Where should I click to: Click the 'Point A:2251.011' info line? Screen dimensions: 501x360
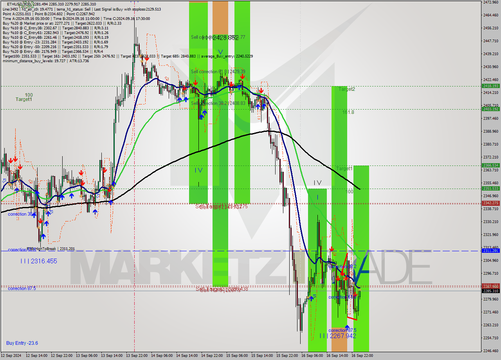[49, 14]
